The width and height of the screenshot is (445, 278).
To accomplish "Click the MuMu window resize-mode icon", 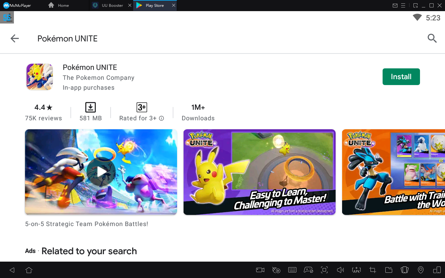I will click(415, 5).
